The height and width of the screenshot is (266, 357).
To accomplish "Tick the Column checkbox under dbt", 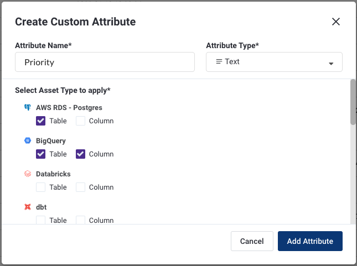I will click(x=80, y=220).
